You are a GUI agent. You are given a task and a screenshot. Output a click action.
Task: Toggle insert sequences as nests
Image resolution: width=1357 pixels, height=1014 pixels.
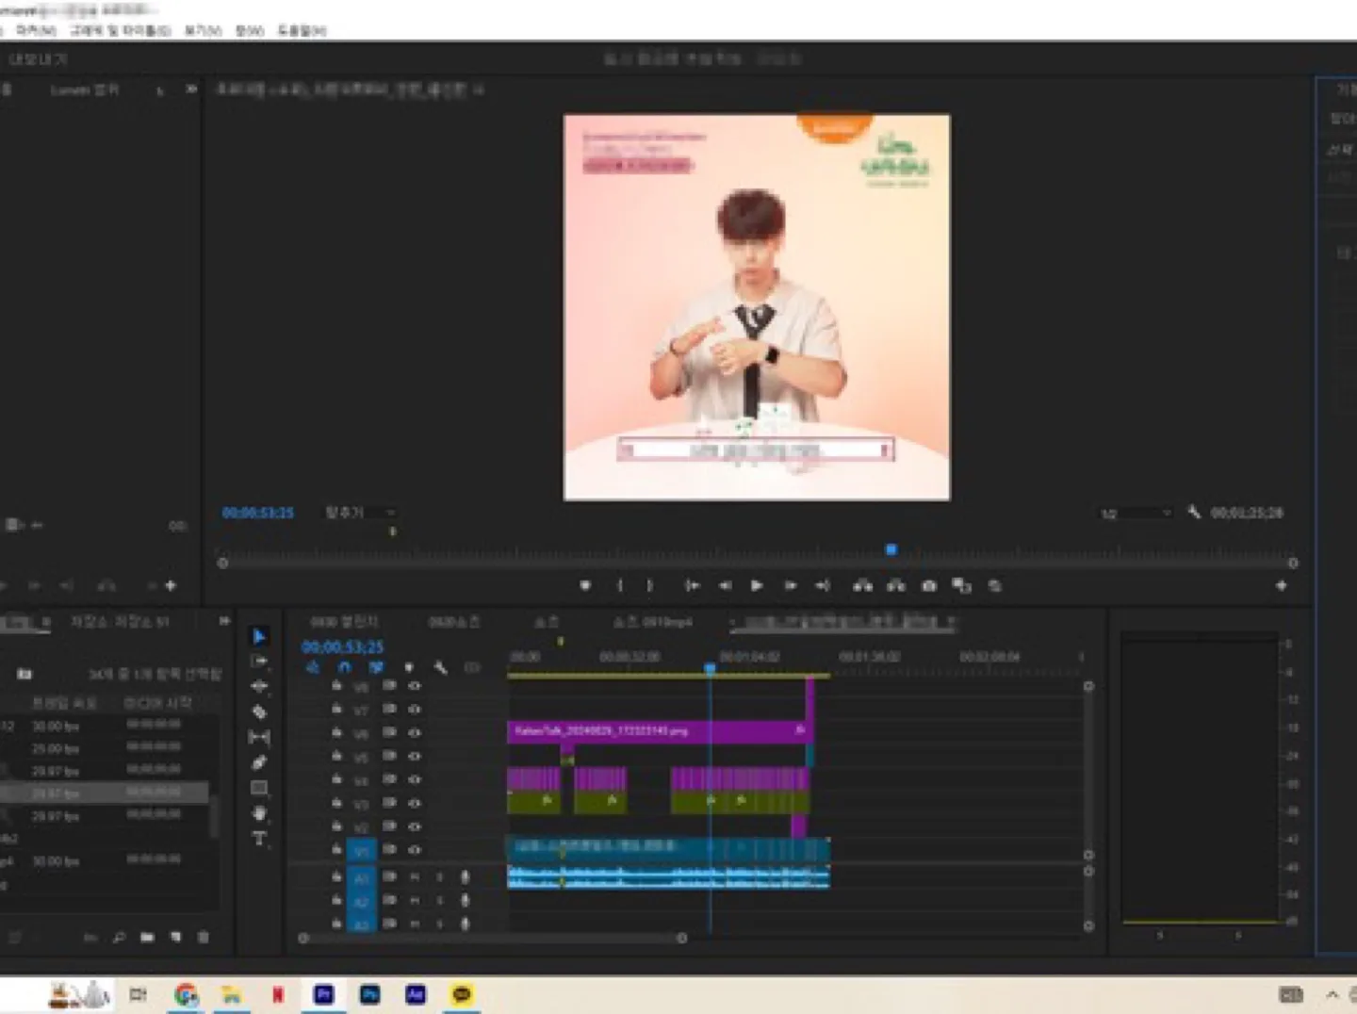[313, 667]
